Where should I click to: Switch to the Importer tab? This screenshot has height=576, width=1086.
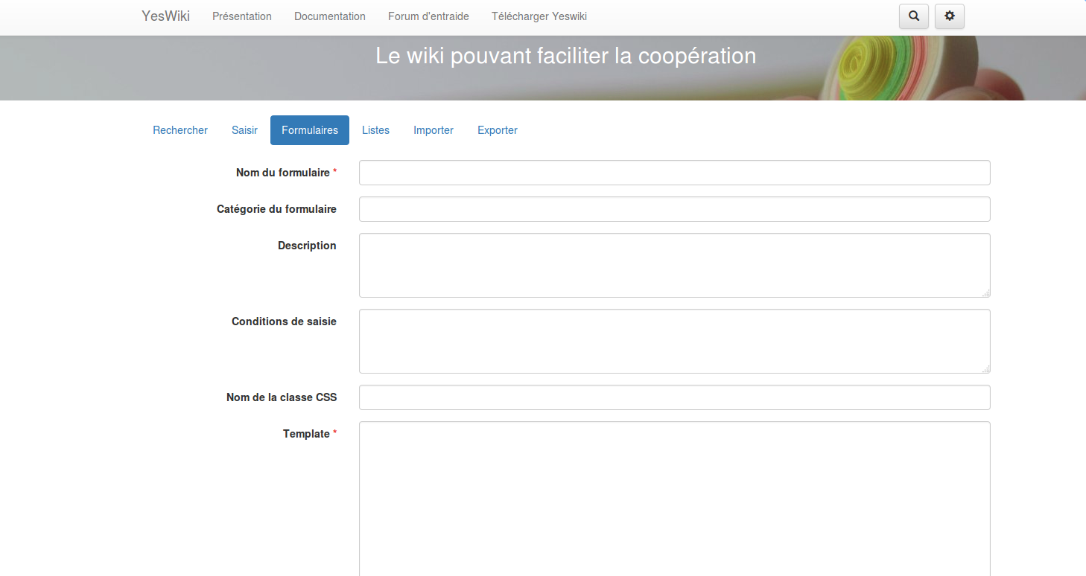pos(434,130)
